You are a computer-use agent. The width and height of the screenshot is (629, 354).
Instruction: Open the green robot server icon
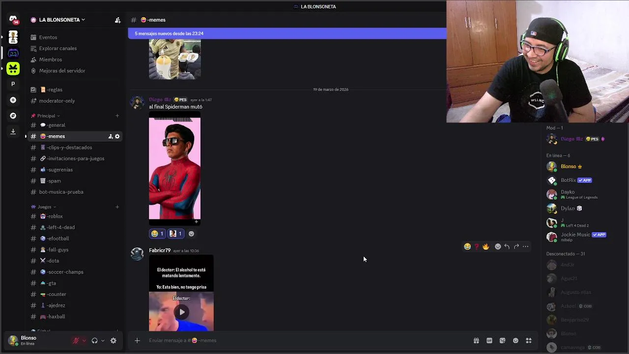[13, 68]
